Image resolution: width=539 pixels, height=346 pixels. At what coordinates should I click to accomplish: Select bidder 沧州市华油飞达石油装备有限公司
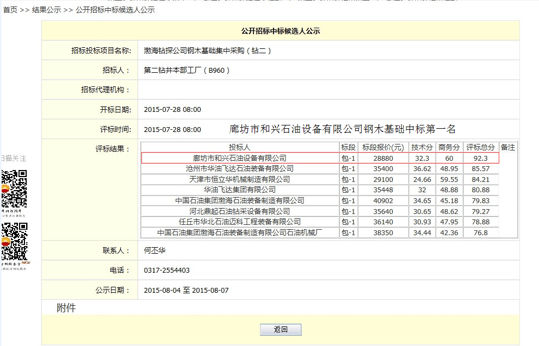(x=240, y=168)
